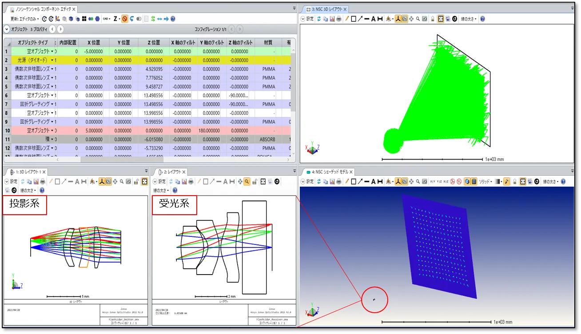The image size is (581, 334).
Task: Toggle the highlighted fit-window button in NSC 3D layout
Action: pyautogui.click(x=441, y=19)
